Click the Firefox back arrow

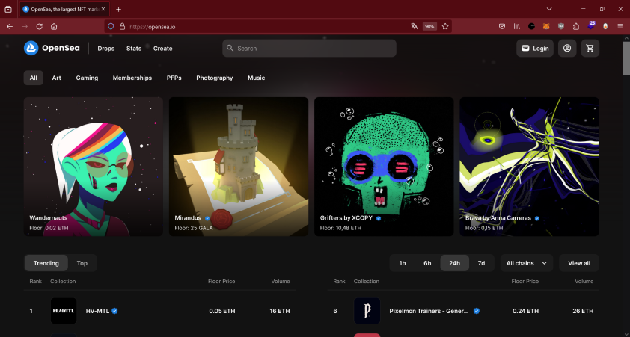tap(10, 26)
